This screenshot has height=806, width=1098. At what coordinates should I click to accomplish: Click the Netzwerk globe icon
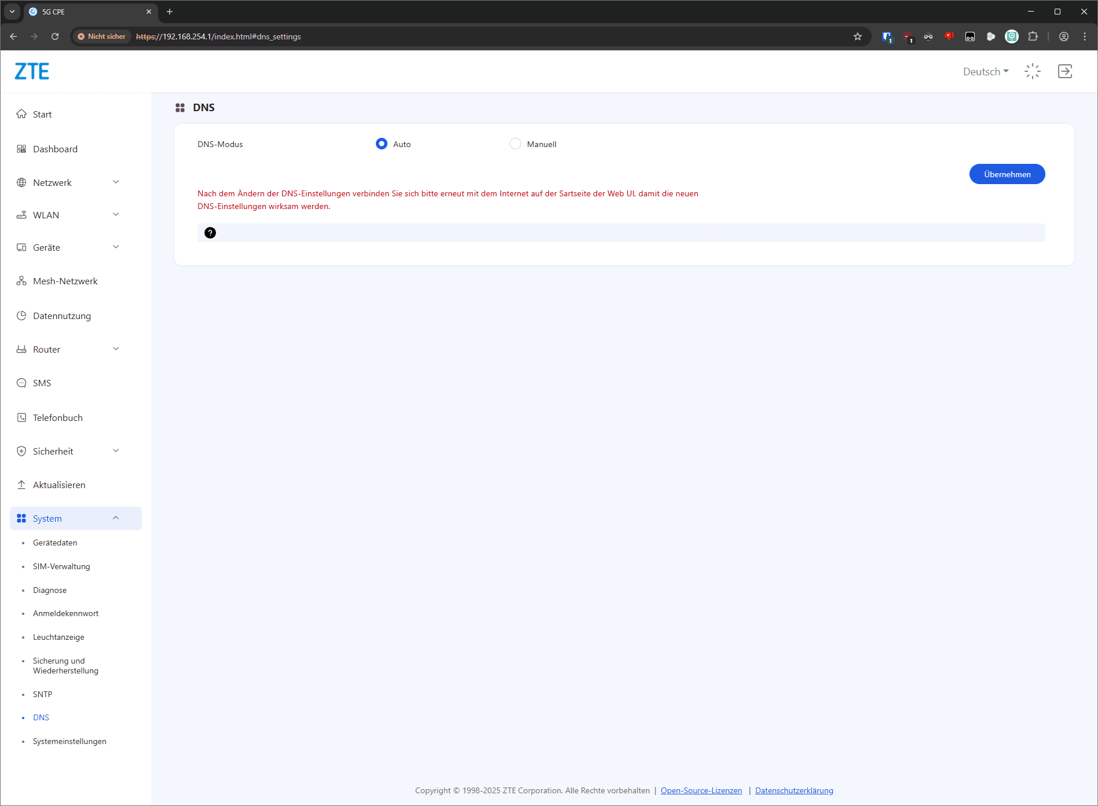coord(21,182)
